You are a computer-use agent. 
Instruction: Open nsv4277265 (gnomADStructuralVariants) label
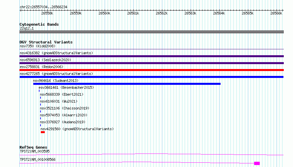tap(56, 74)
